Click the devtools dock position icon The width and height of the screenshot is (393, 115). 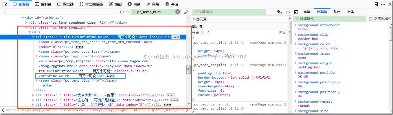click(x=376, y=4)
